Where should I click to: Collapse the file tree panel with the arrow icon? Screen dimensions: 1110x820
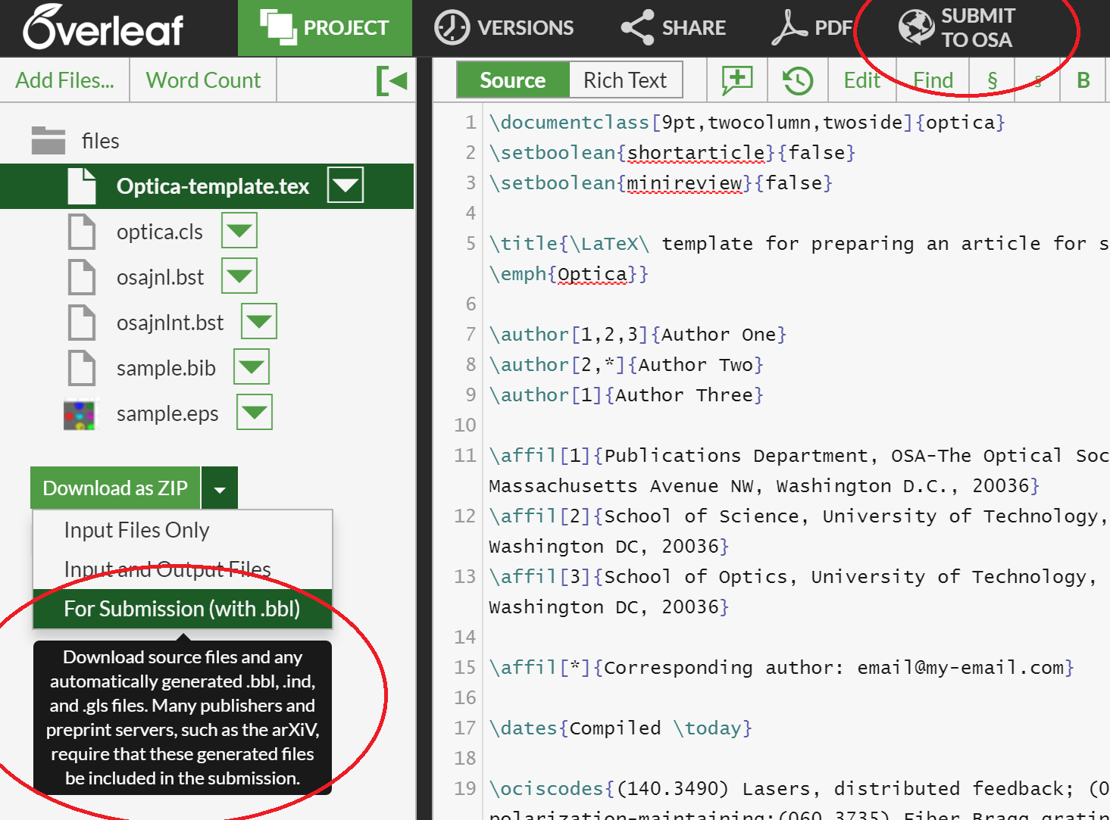click(x=392, y=80)
